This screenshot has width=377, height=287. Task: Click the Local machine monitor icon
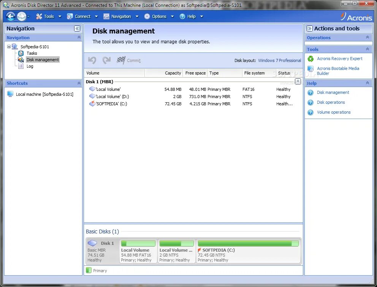[x=10, y=94]
